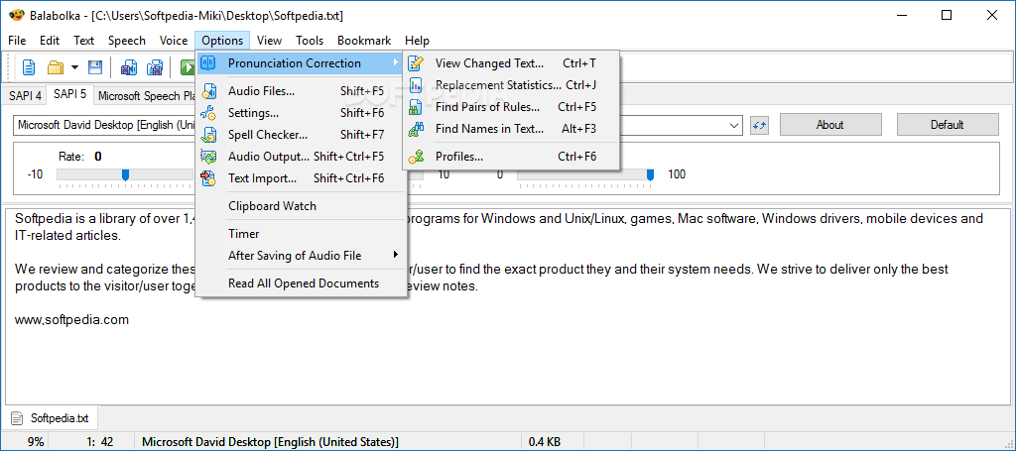Click Timer in the Options menu
1016x451 pixels.
301,234
